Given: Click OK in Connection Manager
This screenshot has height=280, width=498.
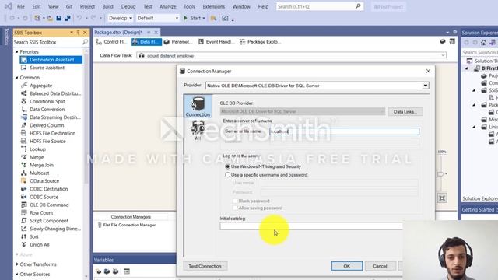Looking at the screenshot, I should coord(346,266).
